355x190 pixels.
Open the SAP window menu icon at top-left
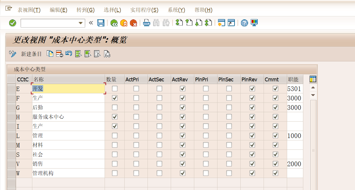(9, 9)
